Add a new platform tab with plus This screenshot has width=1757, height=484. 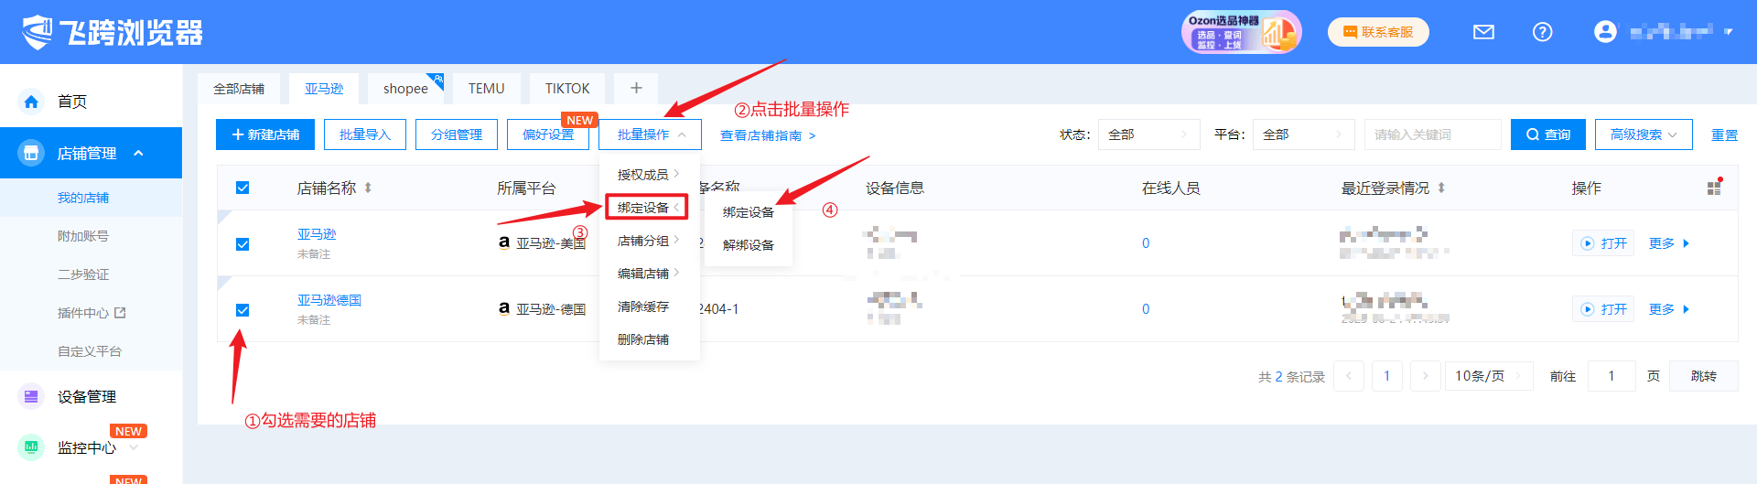(x=637, y=89)
